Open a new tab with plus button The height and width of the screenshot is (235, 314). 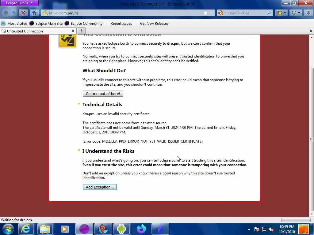pos(81,31)
